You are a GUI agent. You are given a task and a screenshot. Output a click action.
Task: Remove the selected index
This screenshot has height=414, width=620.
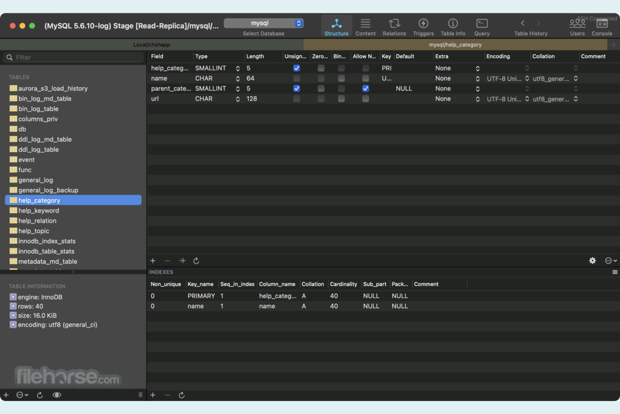pyautogui.click(x=167, y=395)
